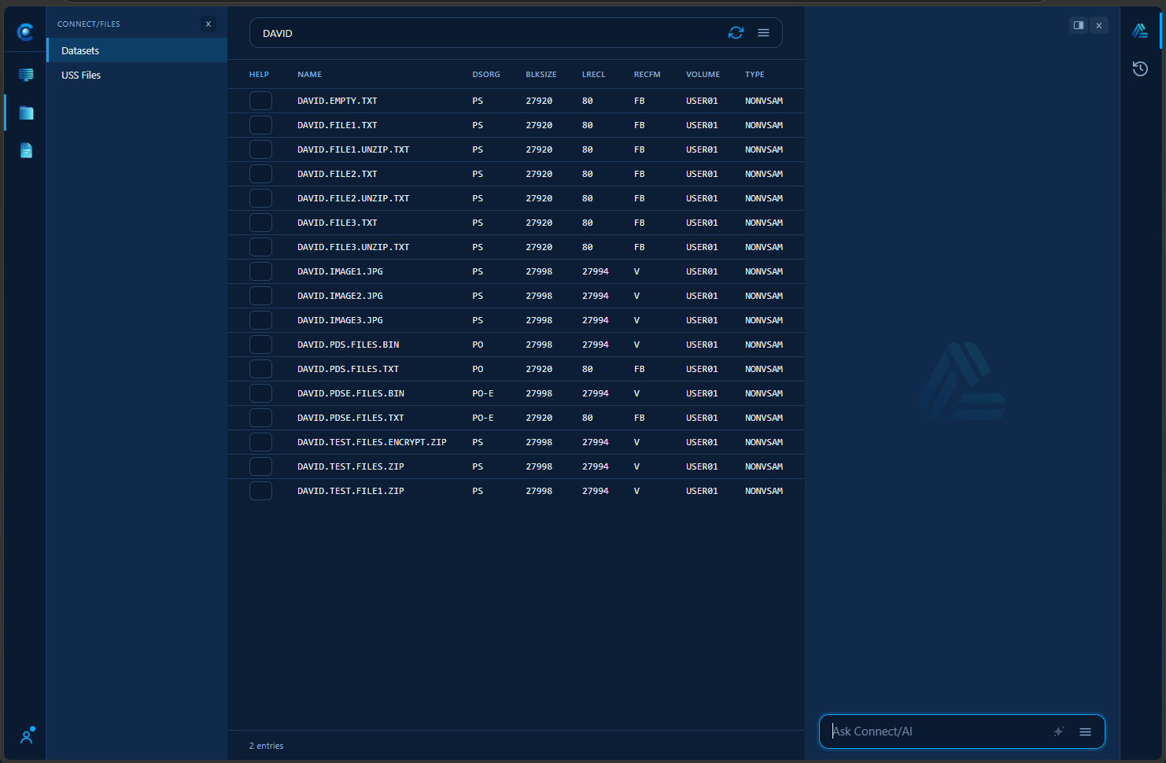Select the files folder icon in the sidebar
This screenshot has height=763, width=1166.
pos(26,112)
